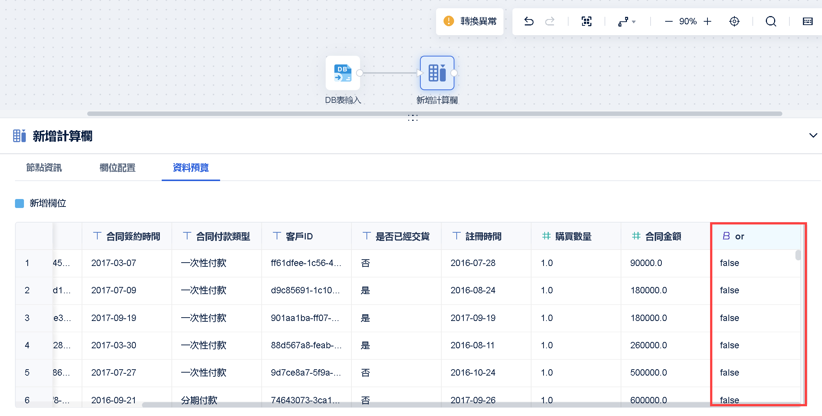Click the undo arrow icon
The height and width of the screenshot is (416, 822).
coord(529,21)
